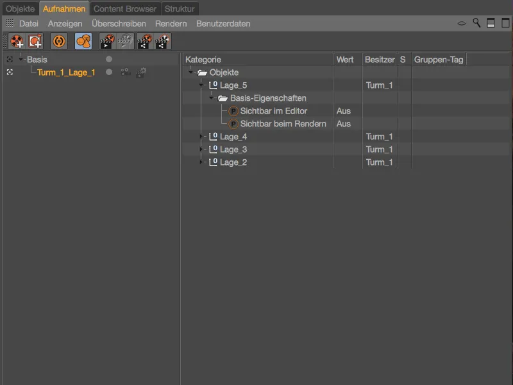Open the Überschreiben menu
Image resolution: width=513 pixels, height=385 pixels.
point(119,24)
